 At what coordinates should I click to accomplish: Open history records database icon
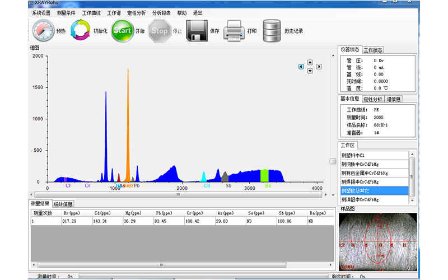272,31
